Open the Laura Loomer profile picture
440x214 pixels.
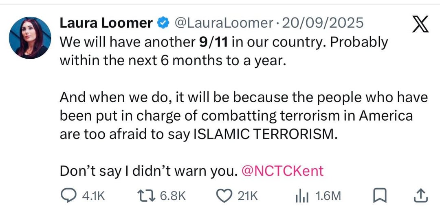[x=30, y=38]
